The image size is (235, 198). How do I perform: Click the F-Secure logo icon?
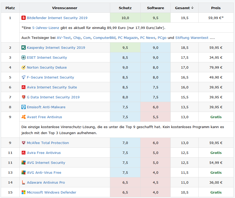pyautogui.click(x=23, y=77)
